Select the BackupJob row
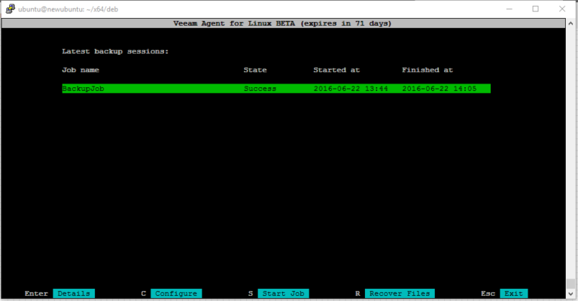578x301 pixels. (276, 89)
